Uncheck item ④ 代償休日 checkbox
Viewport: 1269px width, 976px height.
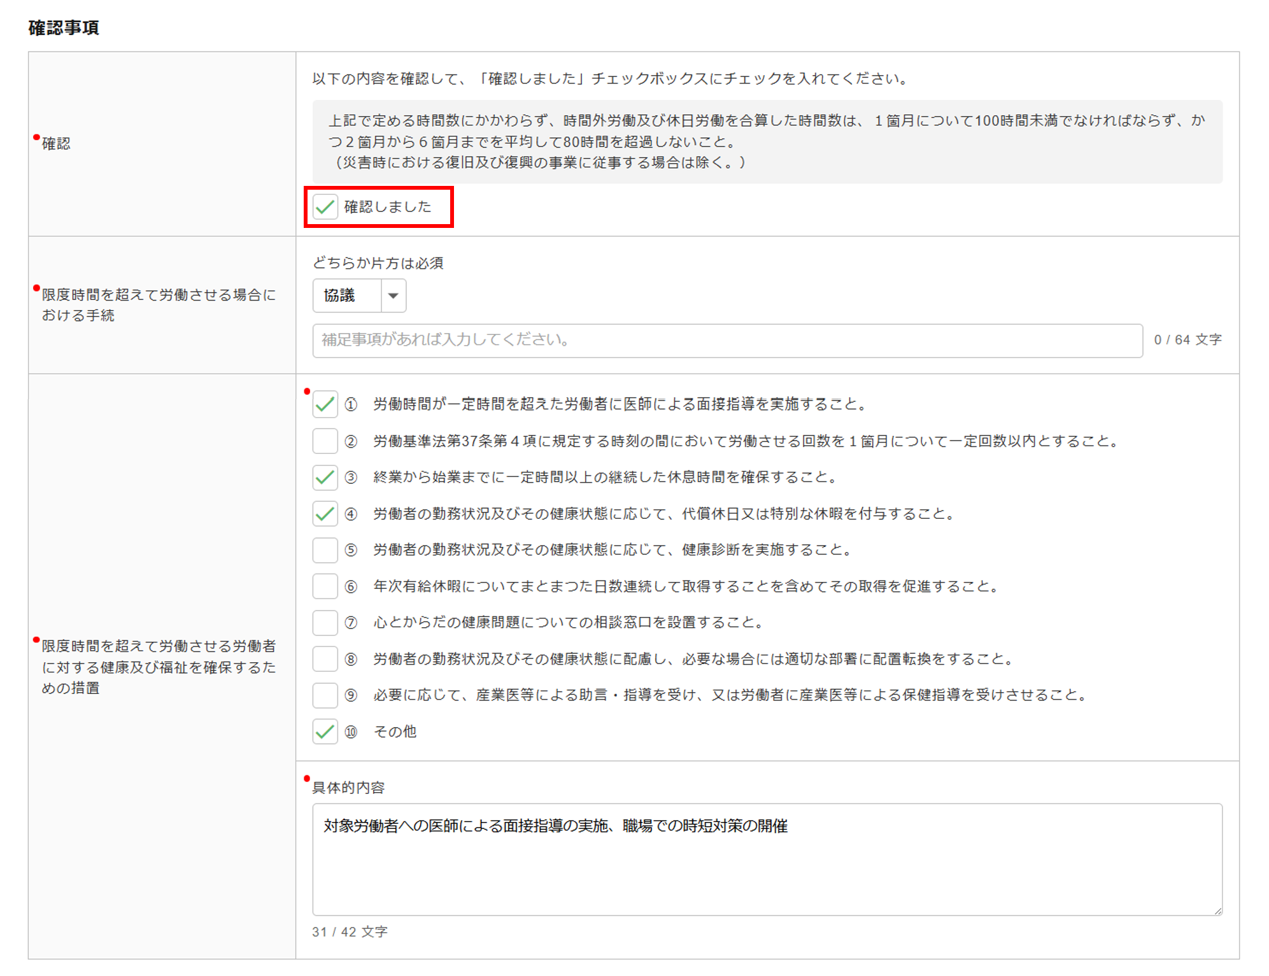(x=325, y=514)
